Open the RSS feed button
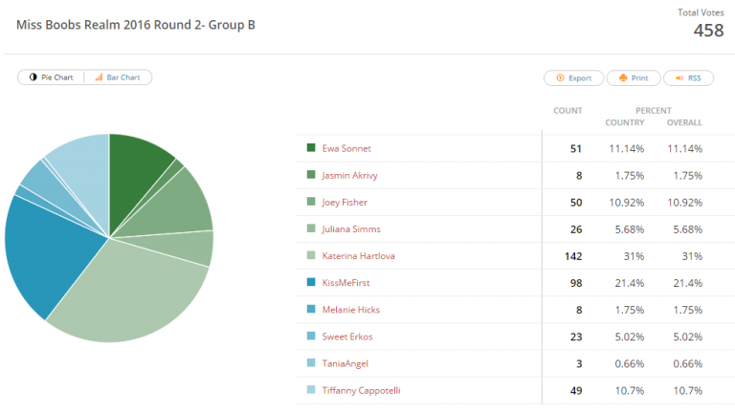This screenshot has height=413, width=735. point(688,77)
